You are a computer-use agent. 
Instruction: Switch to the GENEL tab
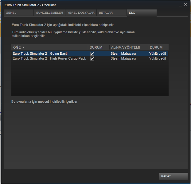(x=19, y=13)
